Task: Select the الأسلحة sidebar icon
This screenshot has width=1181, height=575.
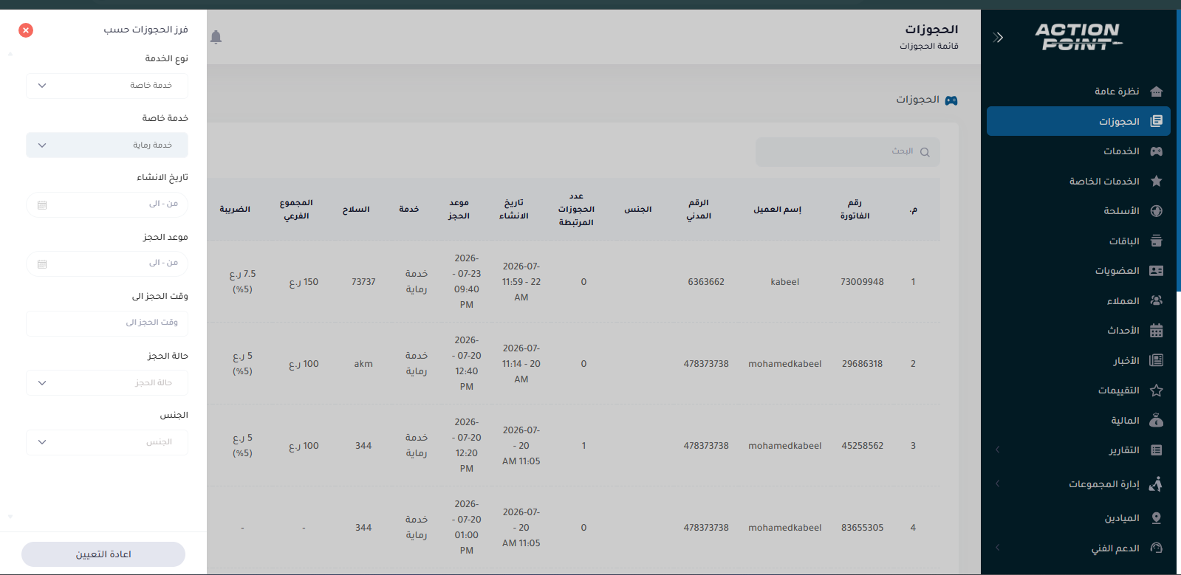Action: [1157, 211]
